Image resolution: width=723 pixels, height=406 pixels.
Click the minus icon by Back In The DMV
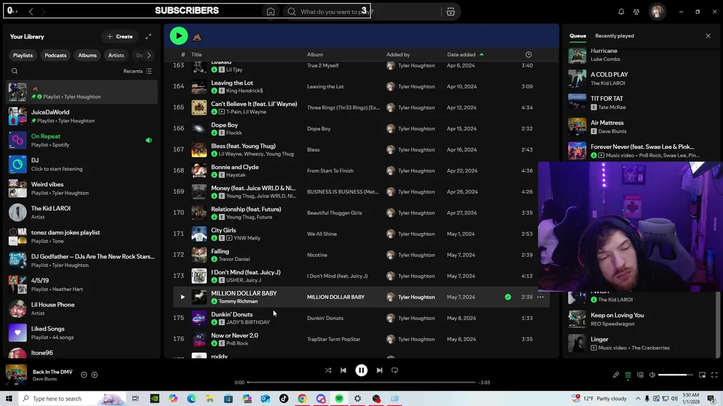(x=84, y=375)
